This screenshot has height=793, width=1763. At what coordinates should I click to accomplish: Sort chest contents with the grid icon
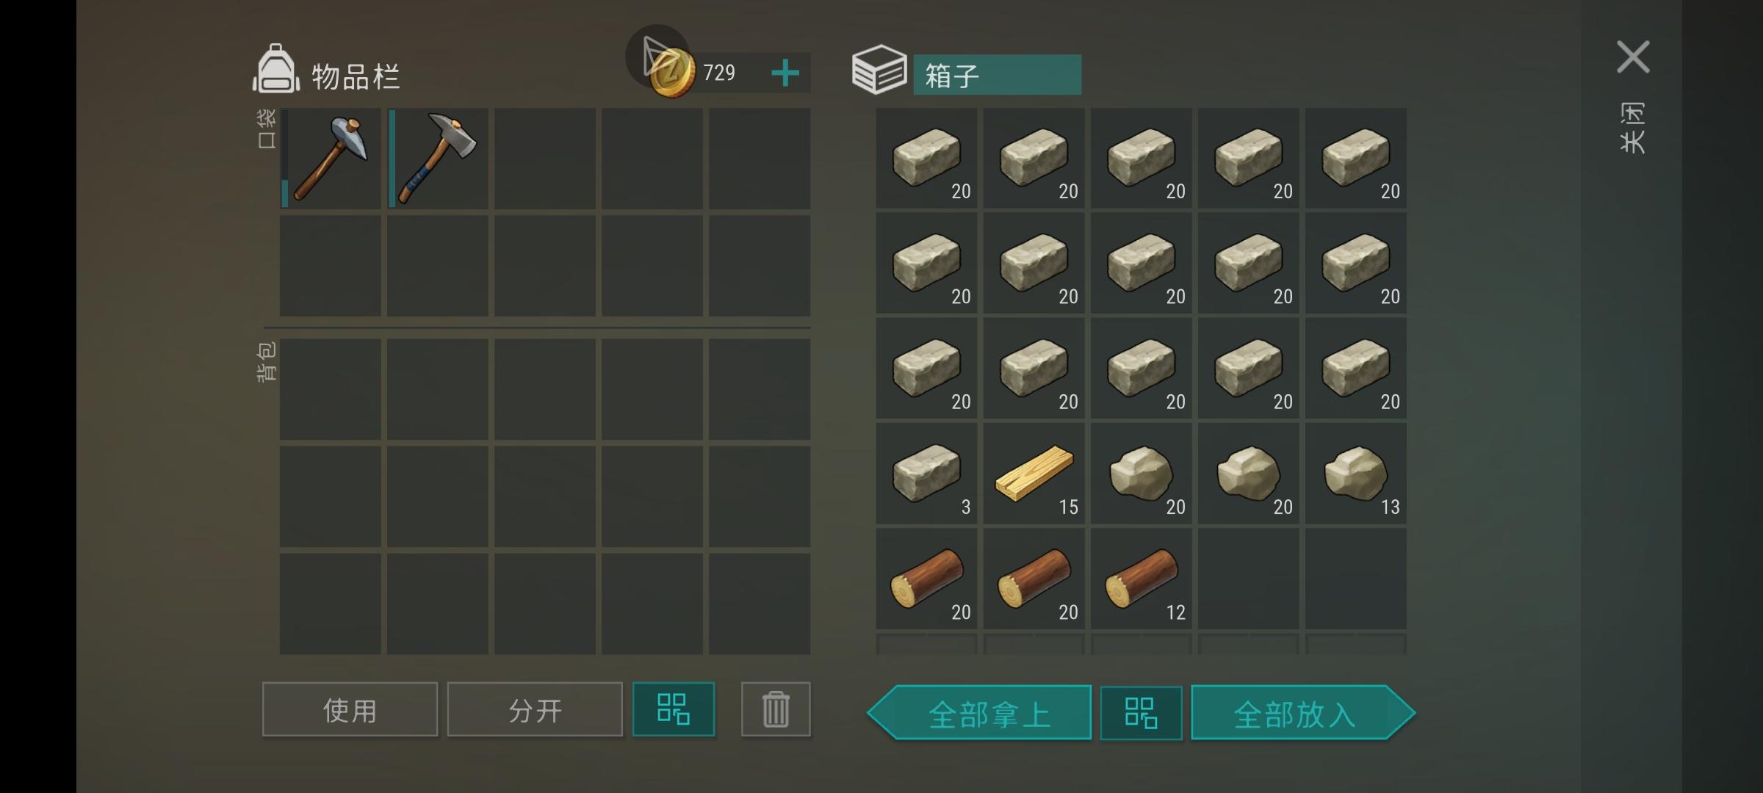coord(1141,713)
